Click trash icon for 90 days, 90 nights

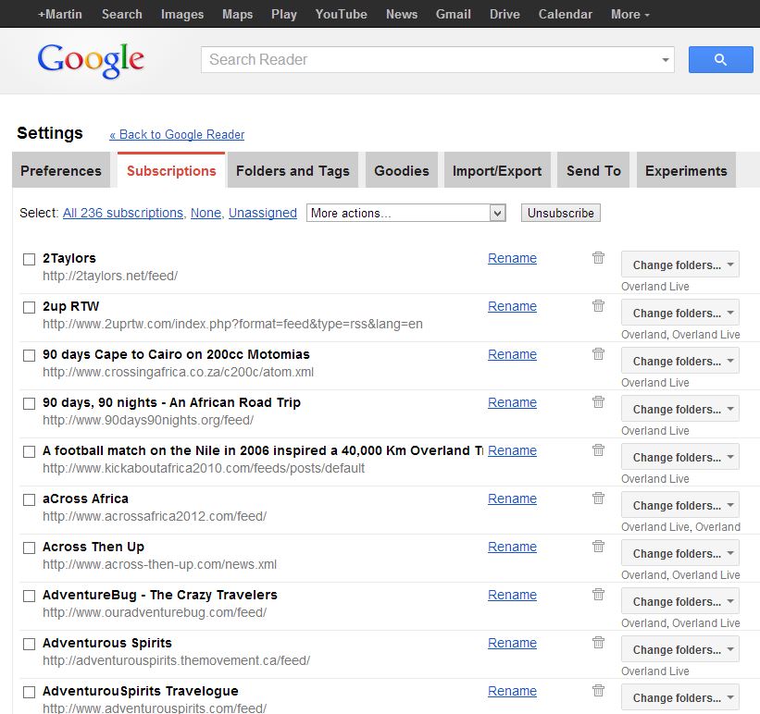tap(599, 401)
